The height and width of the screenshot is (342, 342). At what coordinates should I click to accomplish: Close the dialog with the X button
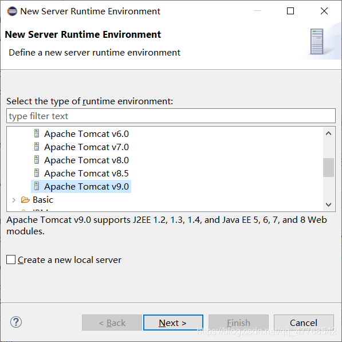(x=324, y=11)
